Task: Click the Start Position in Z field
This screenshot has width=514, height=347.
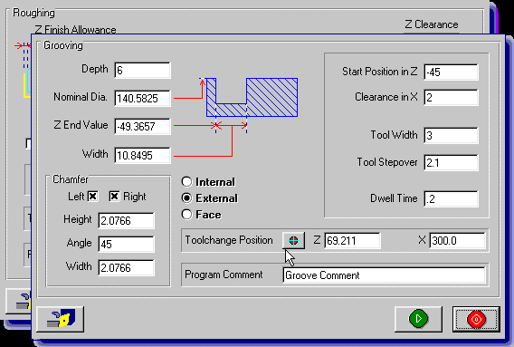Action: pos(451,72)
